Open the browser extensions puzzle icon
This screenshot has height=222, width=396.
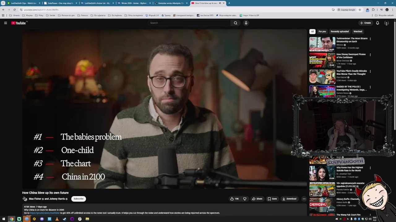point(373,10)
